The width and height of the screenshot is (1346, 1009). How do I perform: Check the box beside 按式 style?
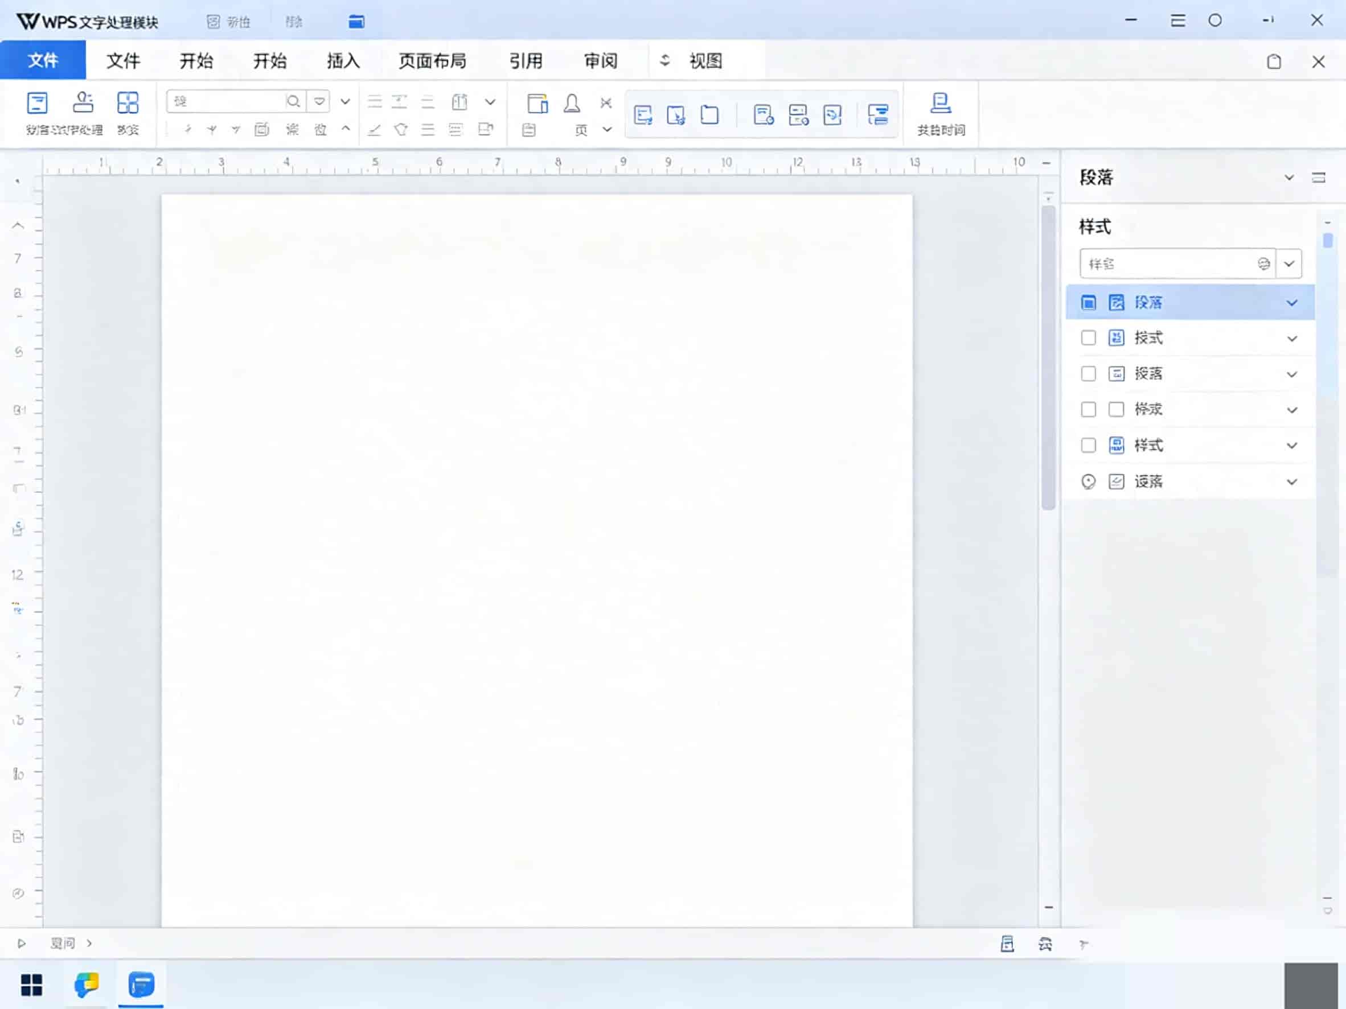point(1088,338)
